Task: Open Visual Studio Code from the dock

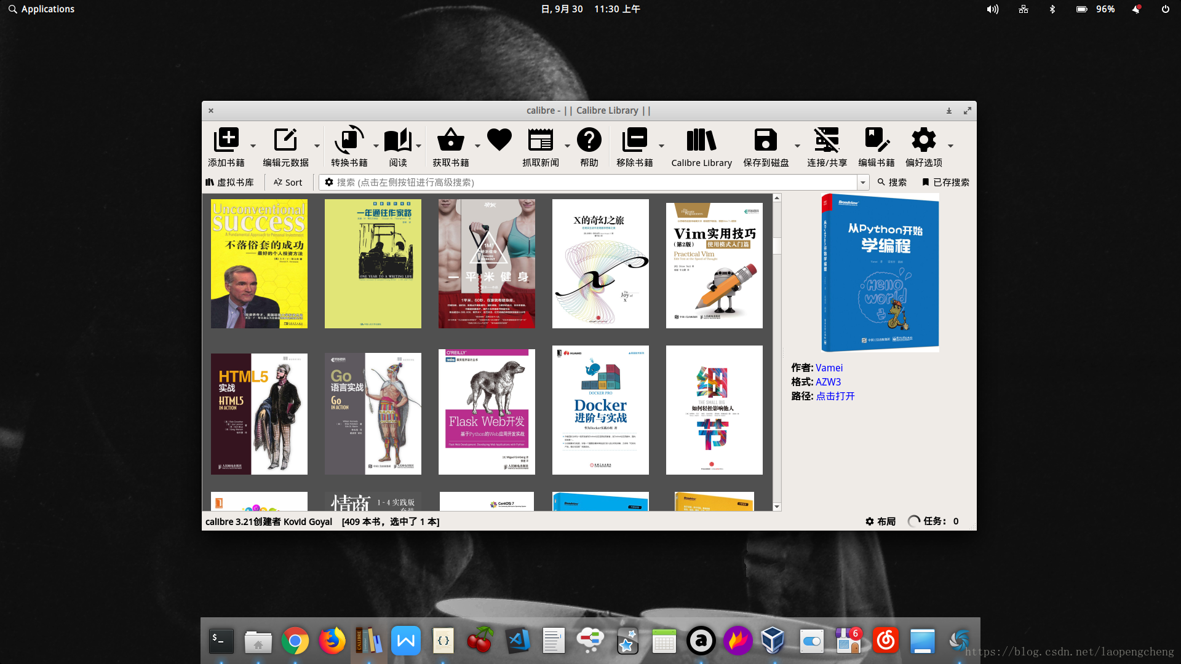Action: [x=518, y=641]
